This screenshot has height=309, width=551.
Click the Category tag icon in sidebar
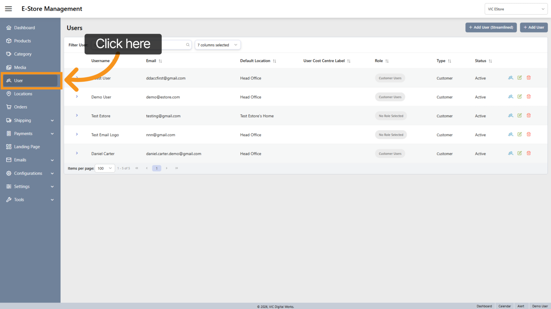coord(9,54)
